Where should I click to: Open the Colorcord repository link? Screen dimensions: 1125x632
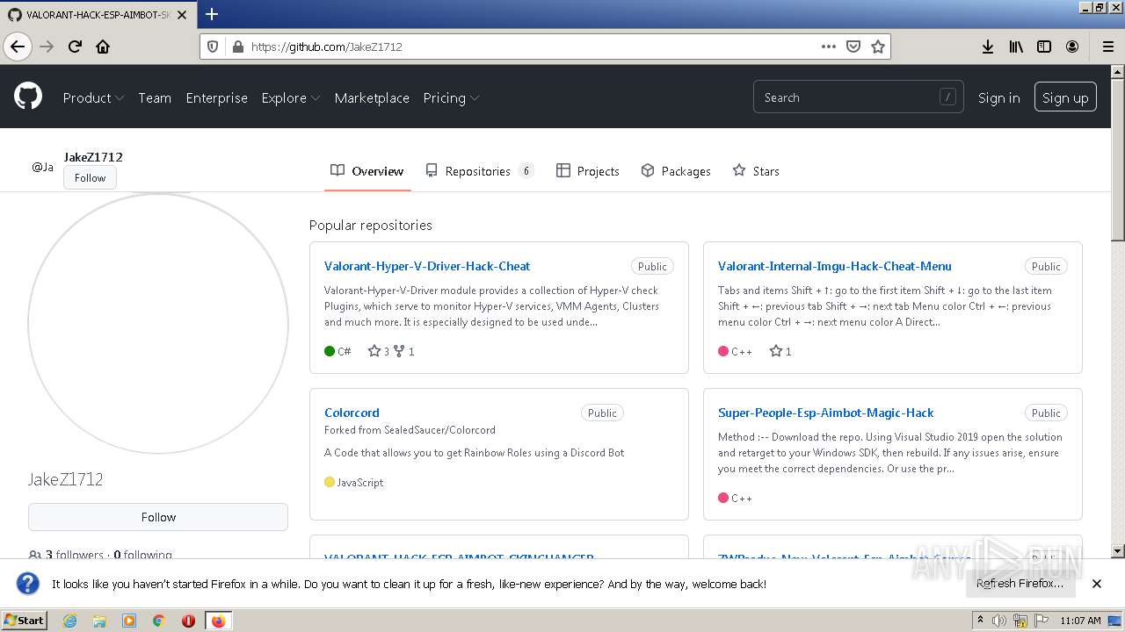click(352, 413)
